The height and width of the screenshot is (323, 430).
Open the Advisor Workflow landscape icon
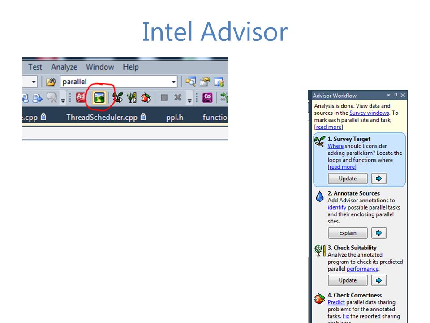(99, 97)
